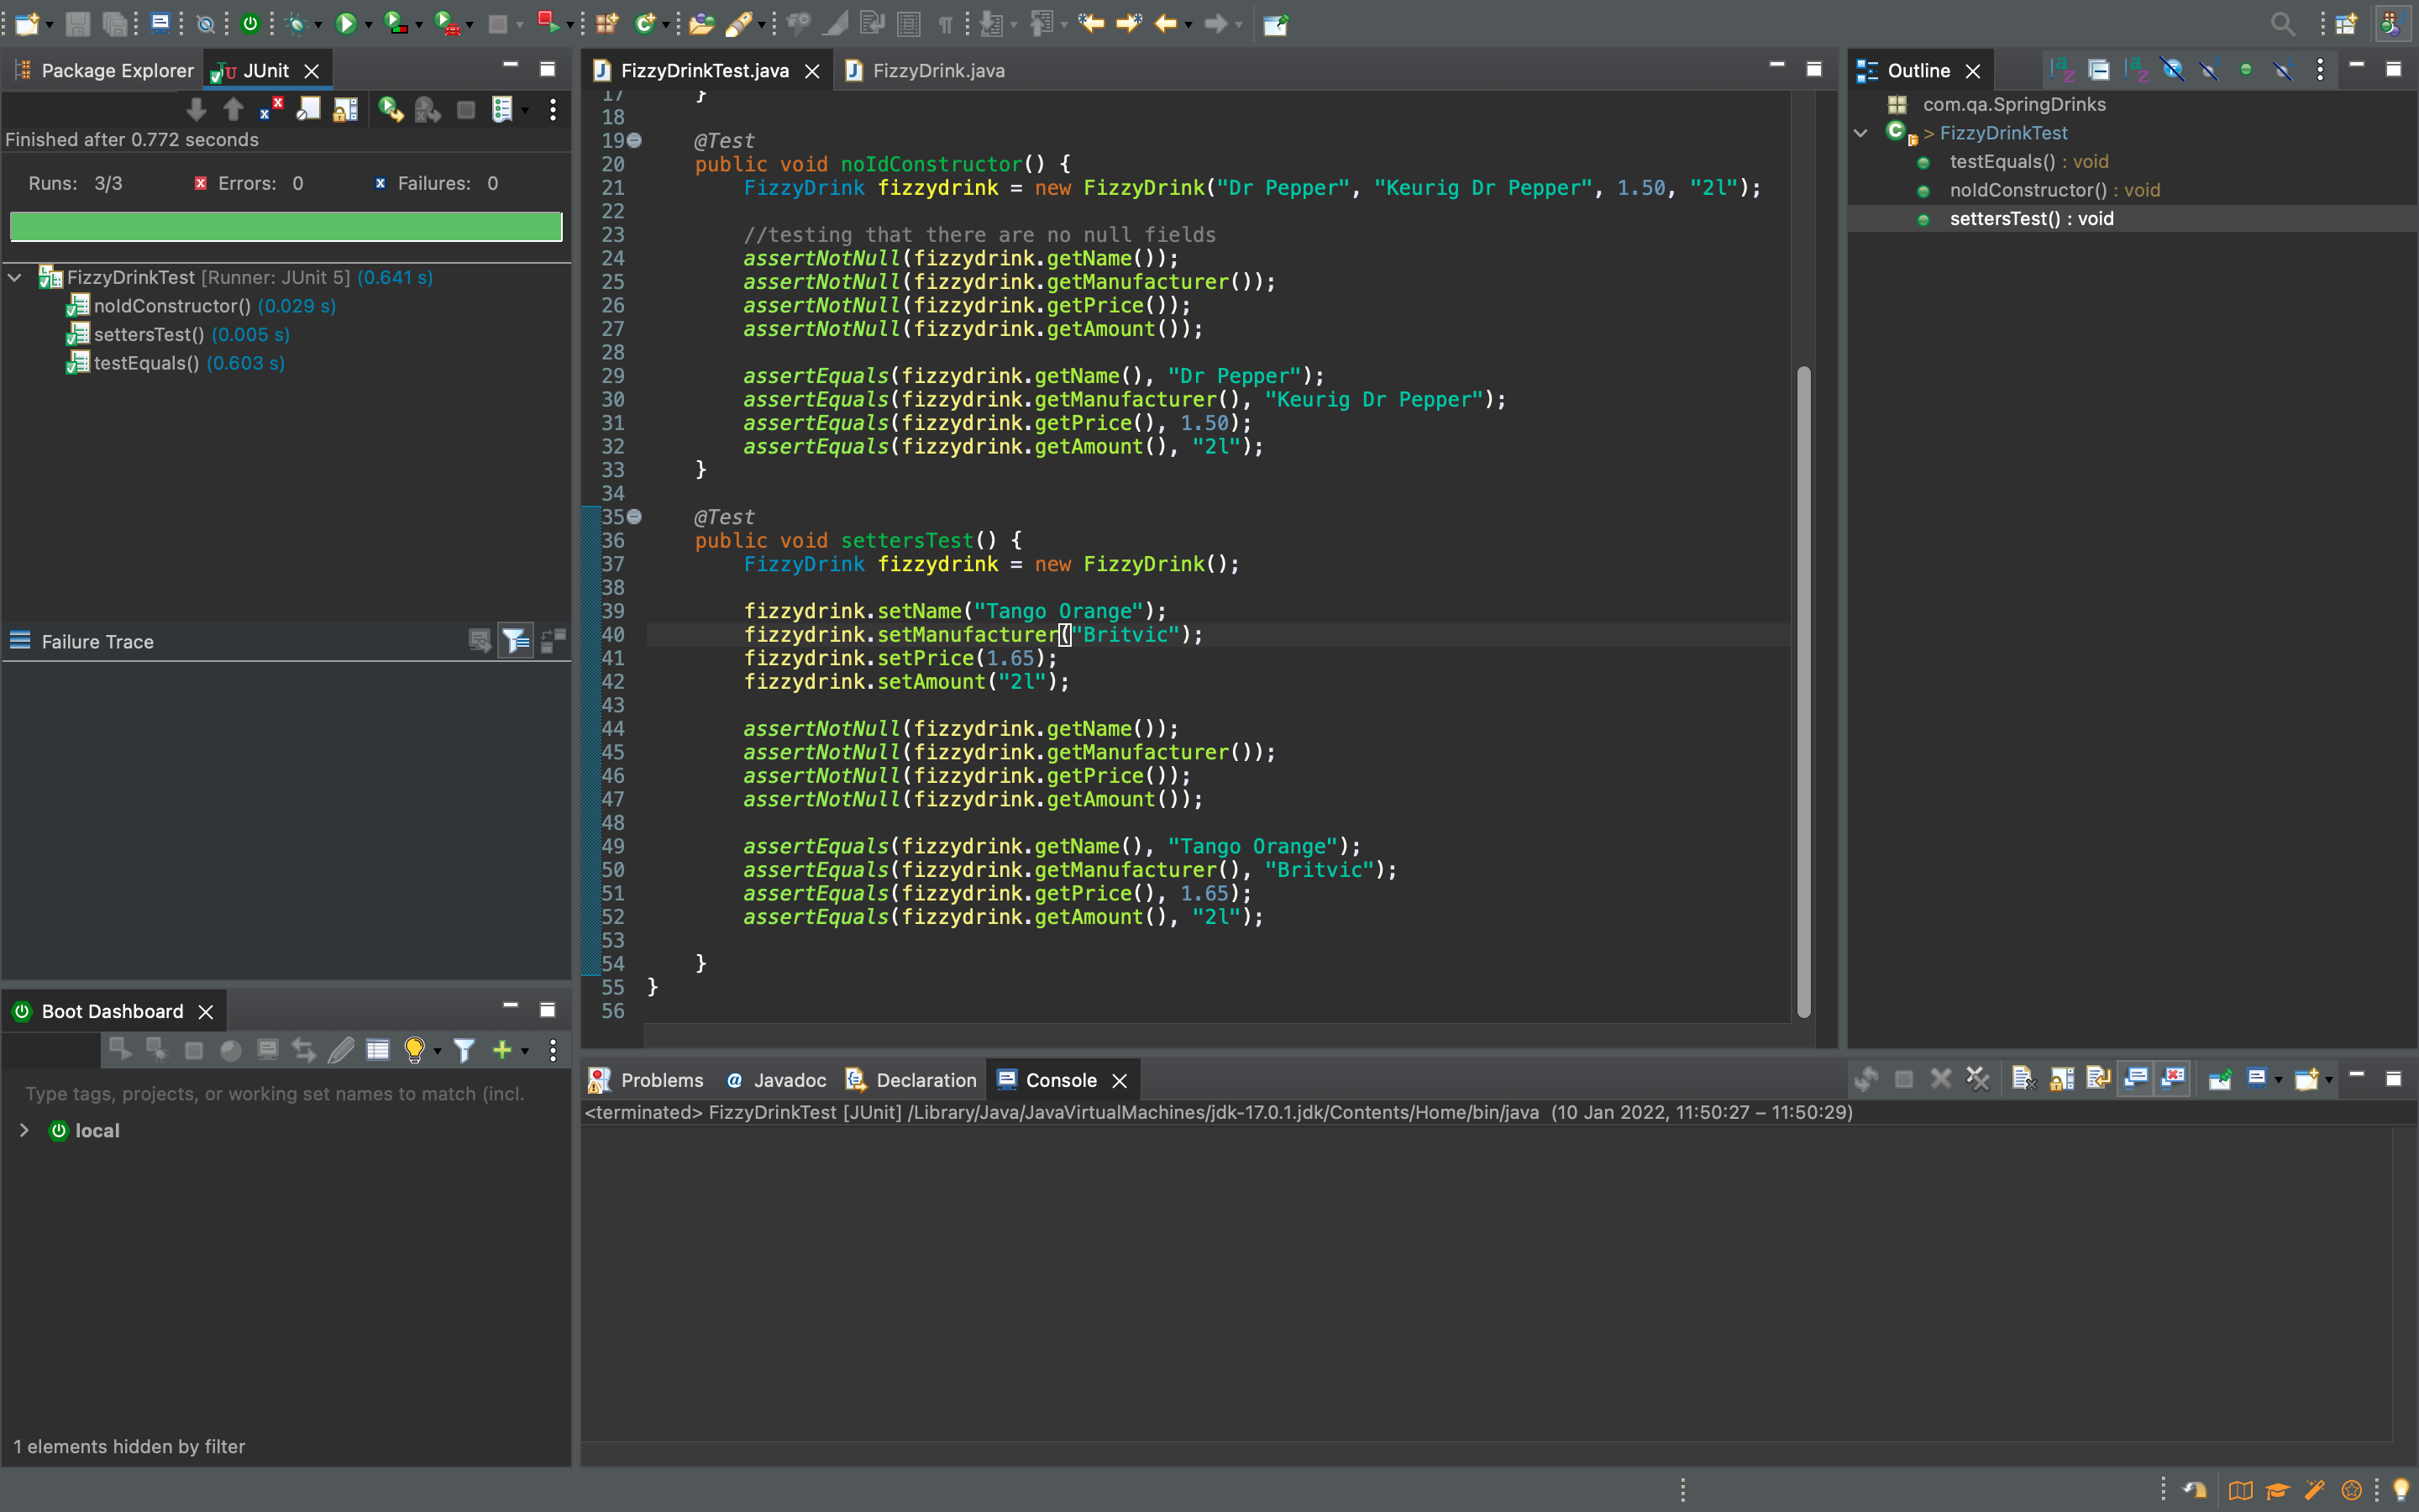This screenshot has height=1512, width=2419.
Task: Toggle Hide Fields in Outline view
Action: [2172, 70]
